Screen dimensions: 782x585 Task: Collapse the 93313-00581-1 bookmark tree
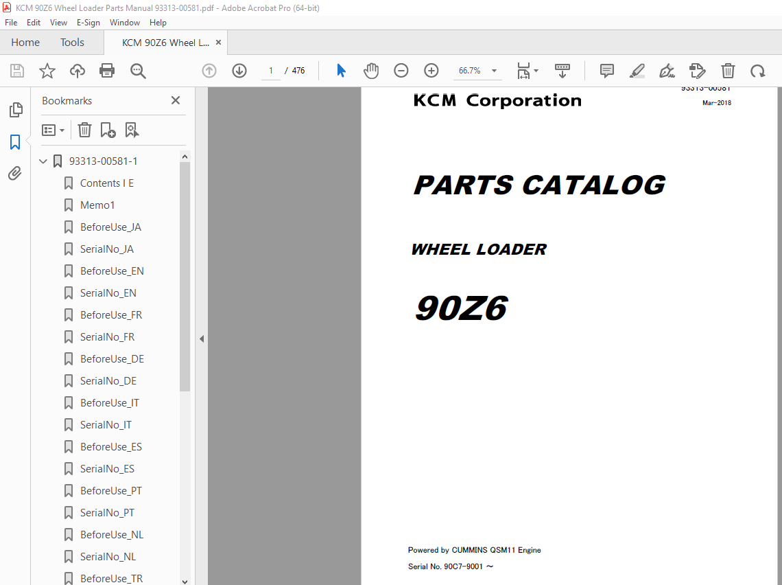coord(43,161)
